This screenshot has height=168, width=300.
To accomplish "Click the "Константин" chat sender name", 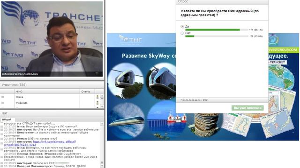I will click(x=26, y=133).
